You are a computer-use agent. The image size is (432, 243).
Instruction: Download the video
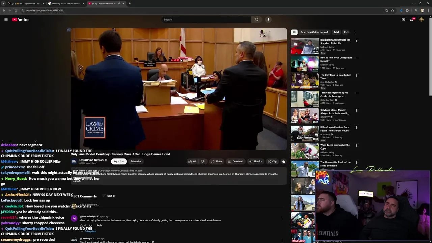(x=236, y=161)
